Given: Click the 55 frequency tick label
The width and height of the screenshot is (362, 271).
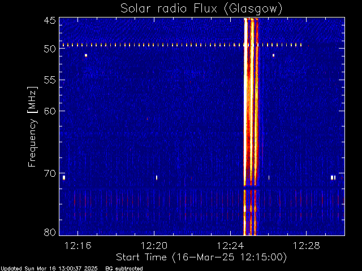Looking at the screenshot, I should pyautogui.click(x=50, y=80).
